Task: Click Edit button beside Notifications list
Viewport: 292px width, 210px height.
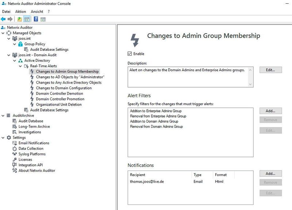Action: point(270,193)
